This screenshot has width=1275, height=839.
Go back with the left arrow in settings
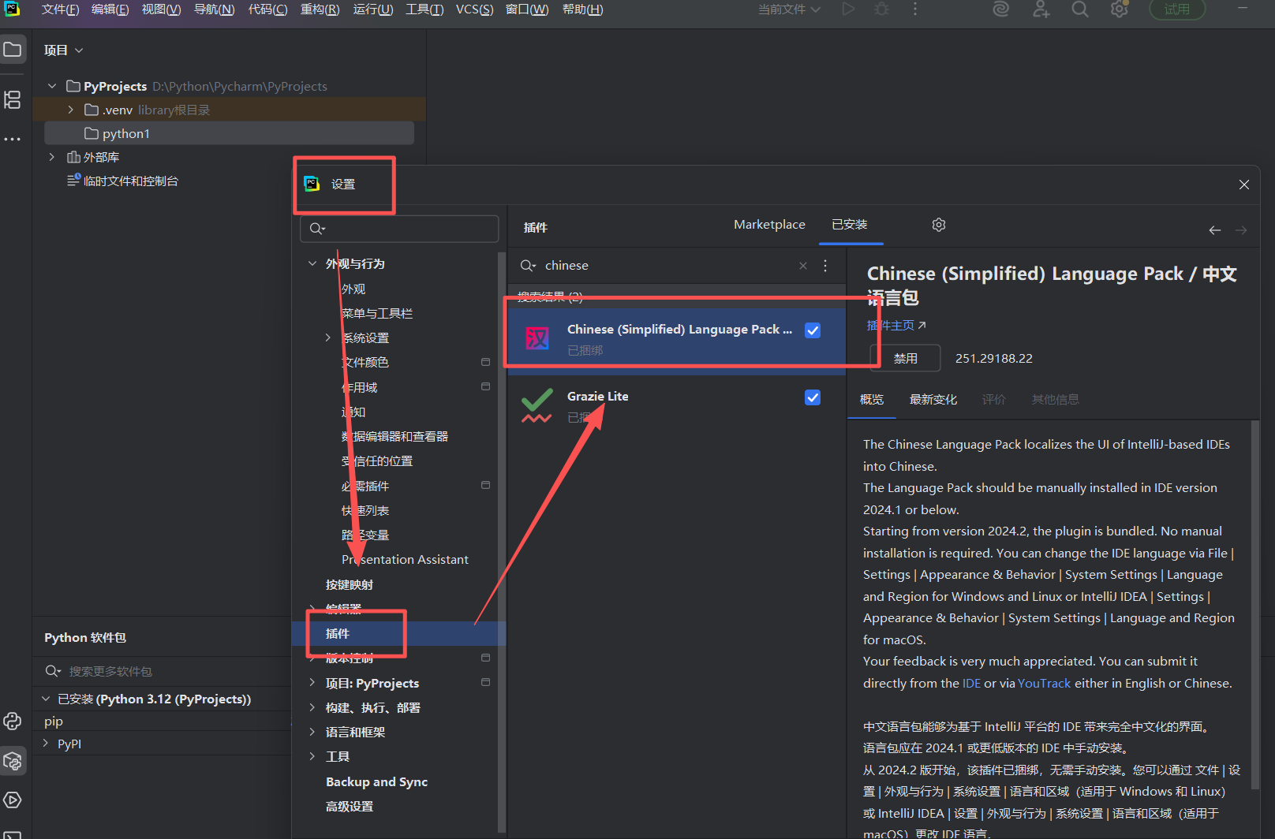[x=1215, y=230]
